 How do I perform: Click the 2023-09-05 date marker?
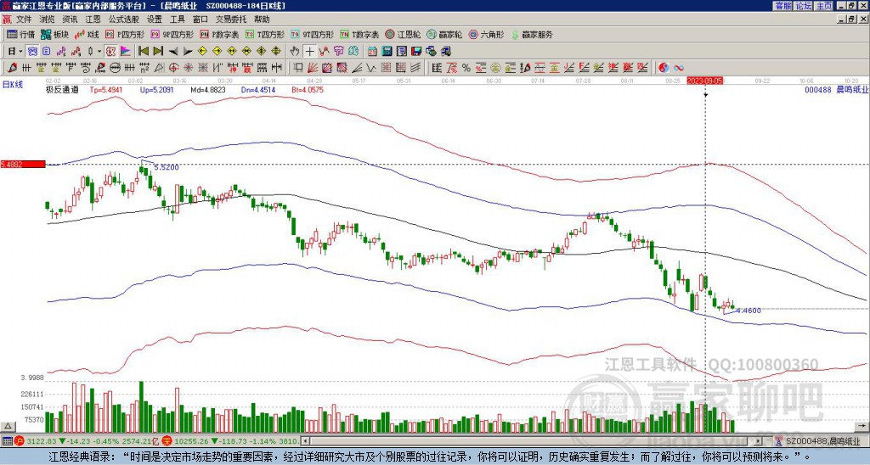click(705, 81)
